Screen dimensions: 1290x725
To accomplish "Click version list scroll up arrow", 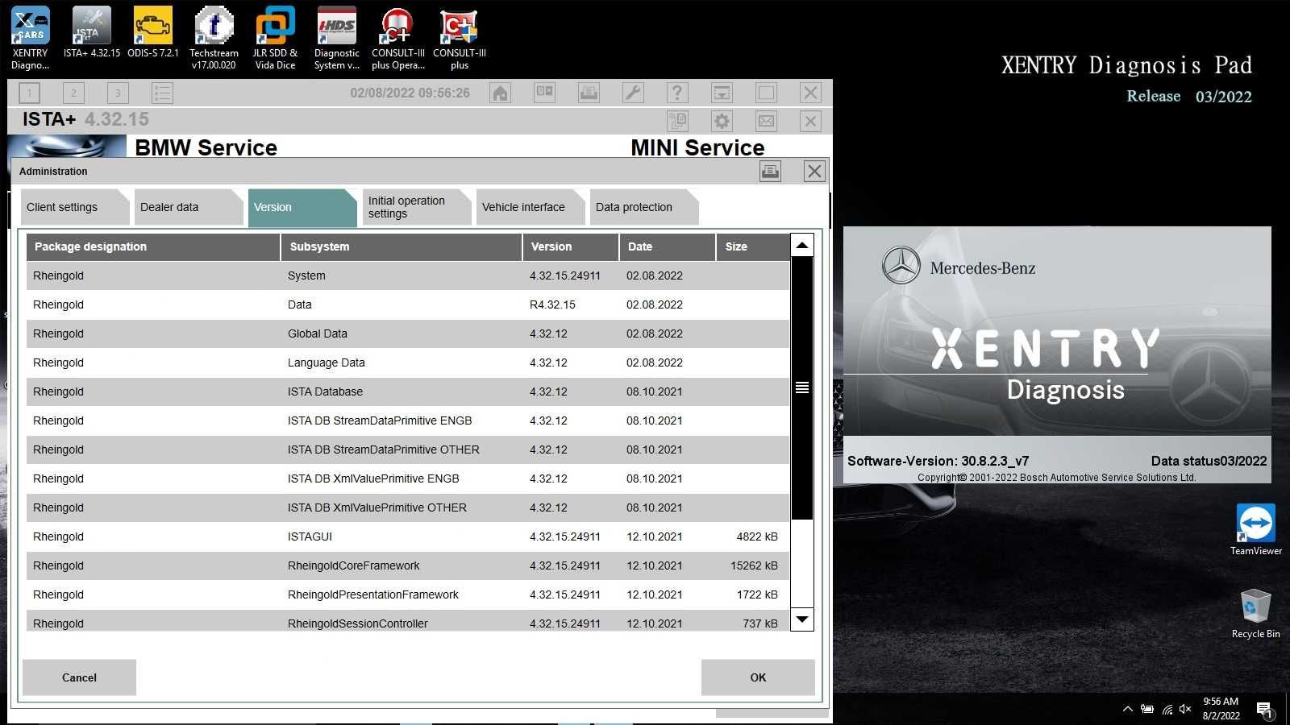I will 802,245.
